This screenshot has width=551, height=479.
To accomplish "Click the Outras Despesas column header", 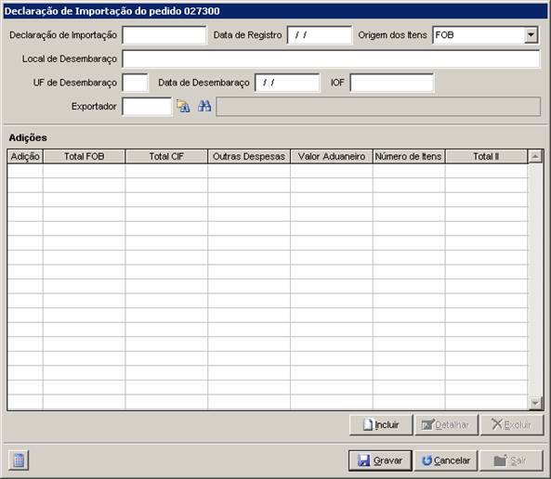I will (249, 157).
